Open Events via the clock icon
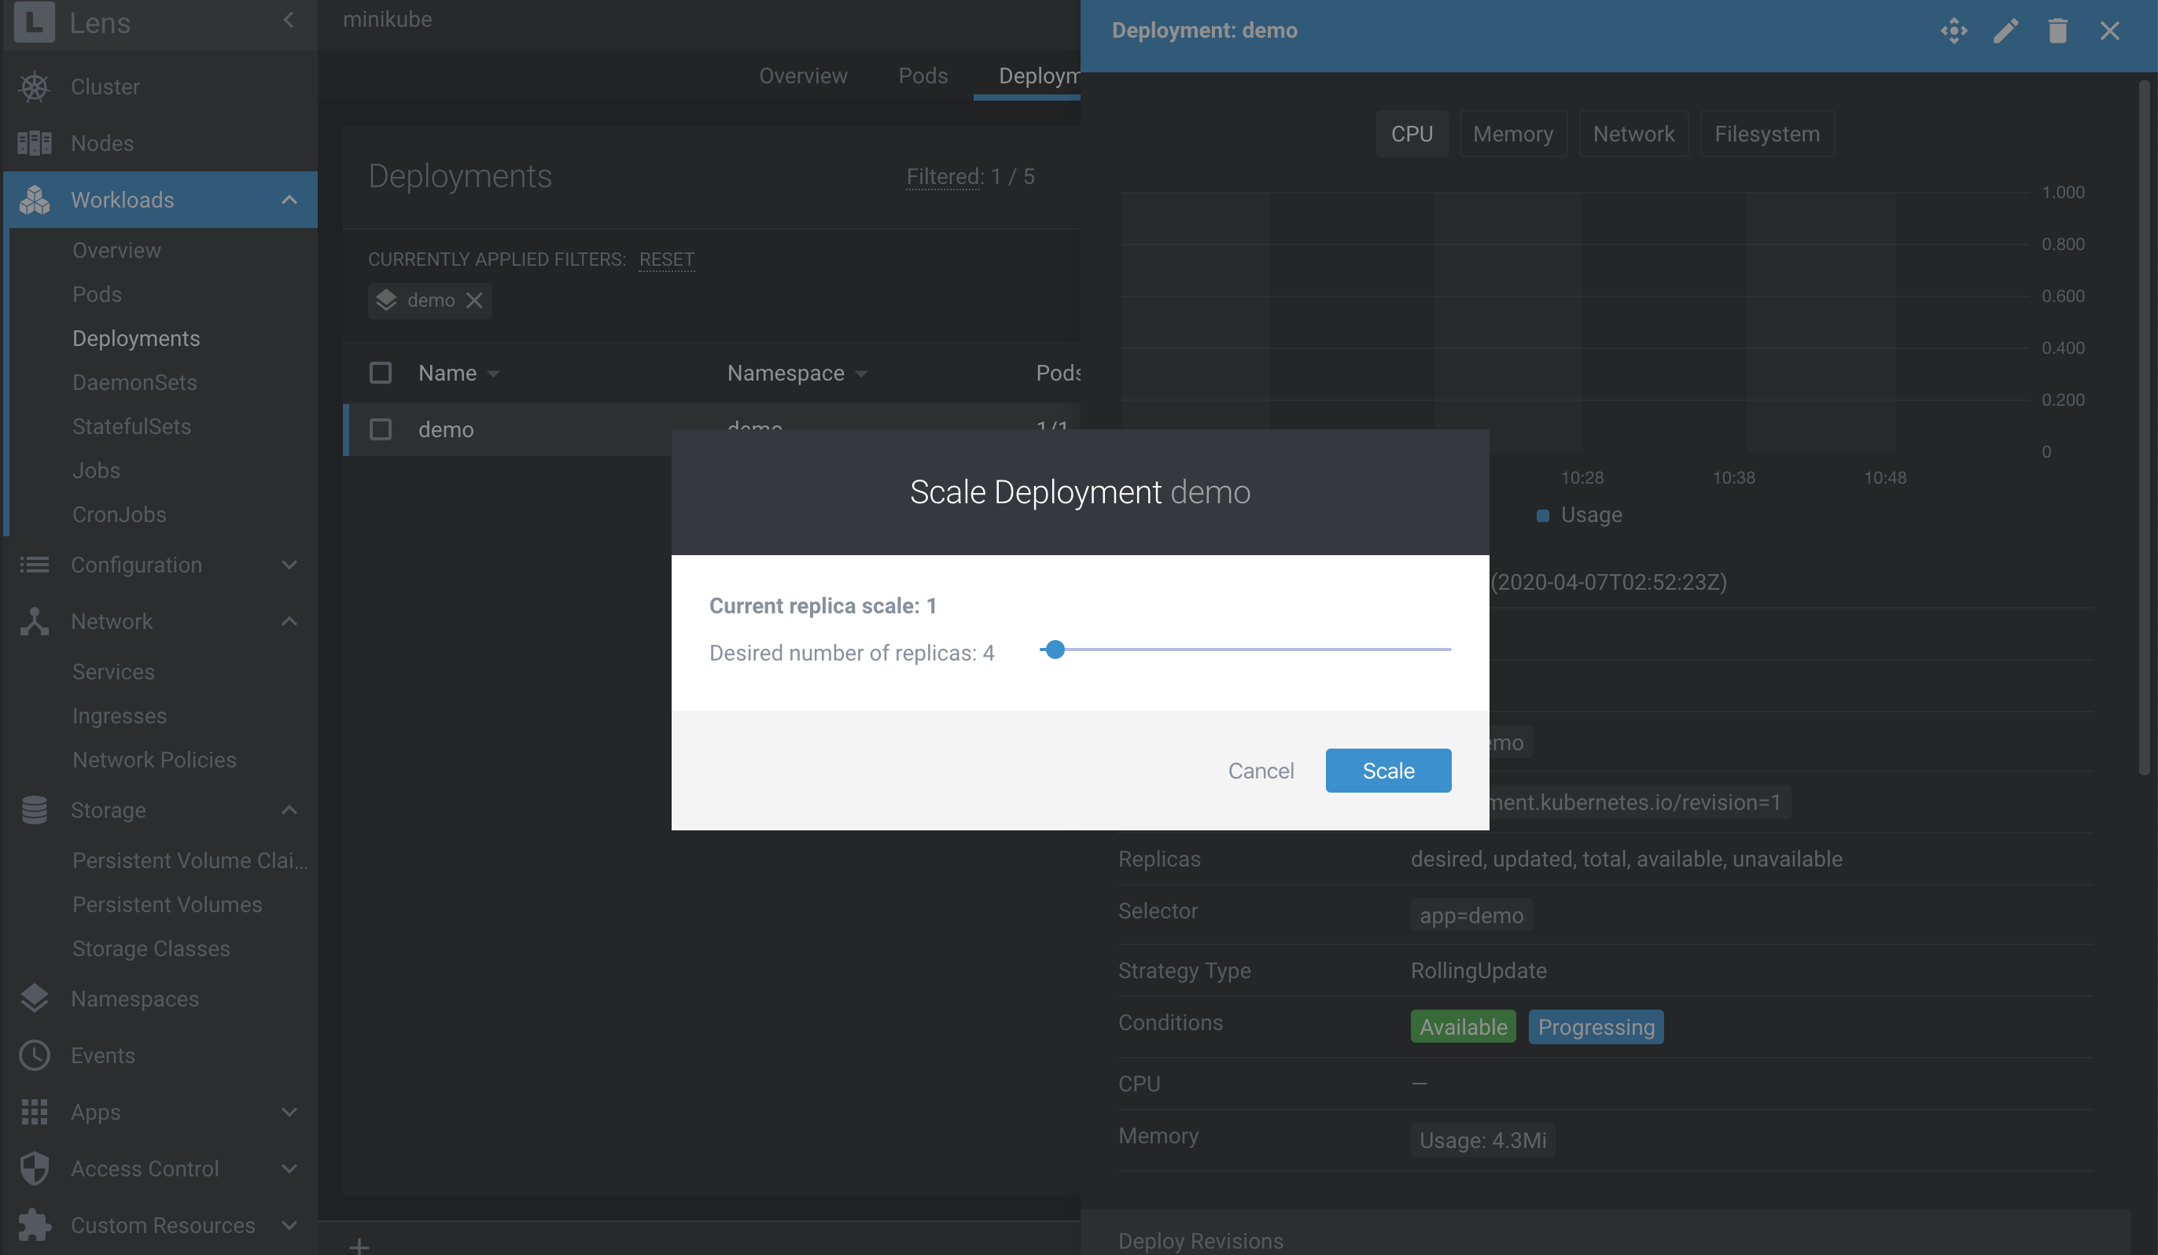2158x1255 pixels. coord(35,1054)
